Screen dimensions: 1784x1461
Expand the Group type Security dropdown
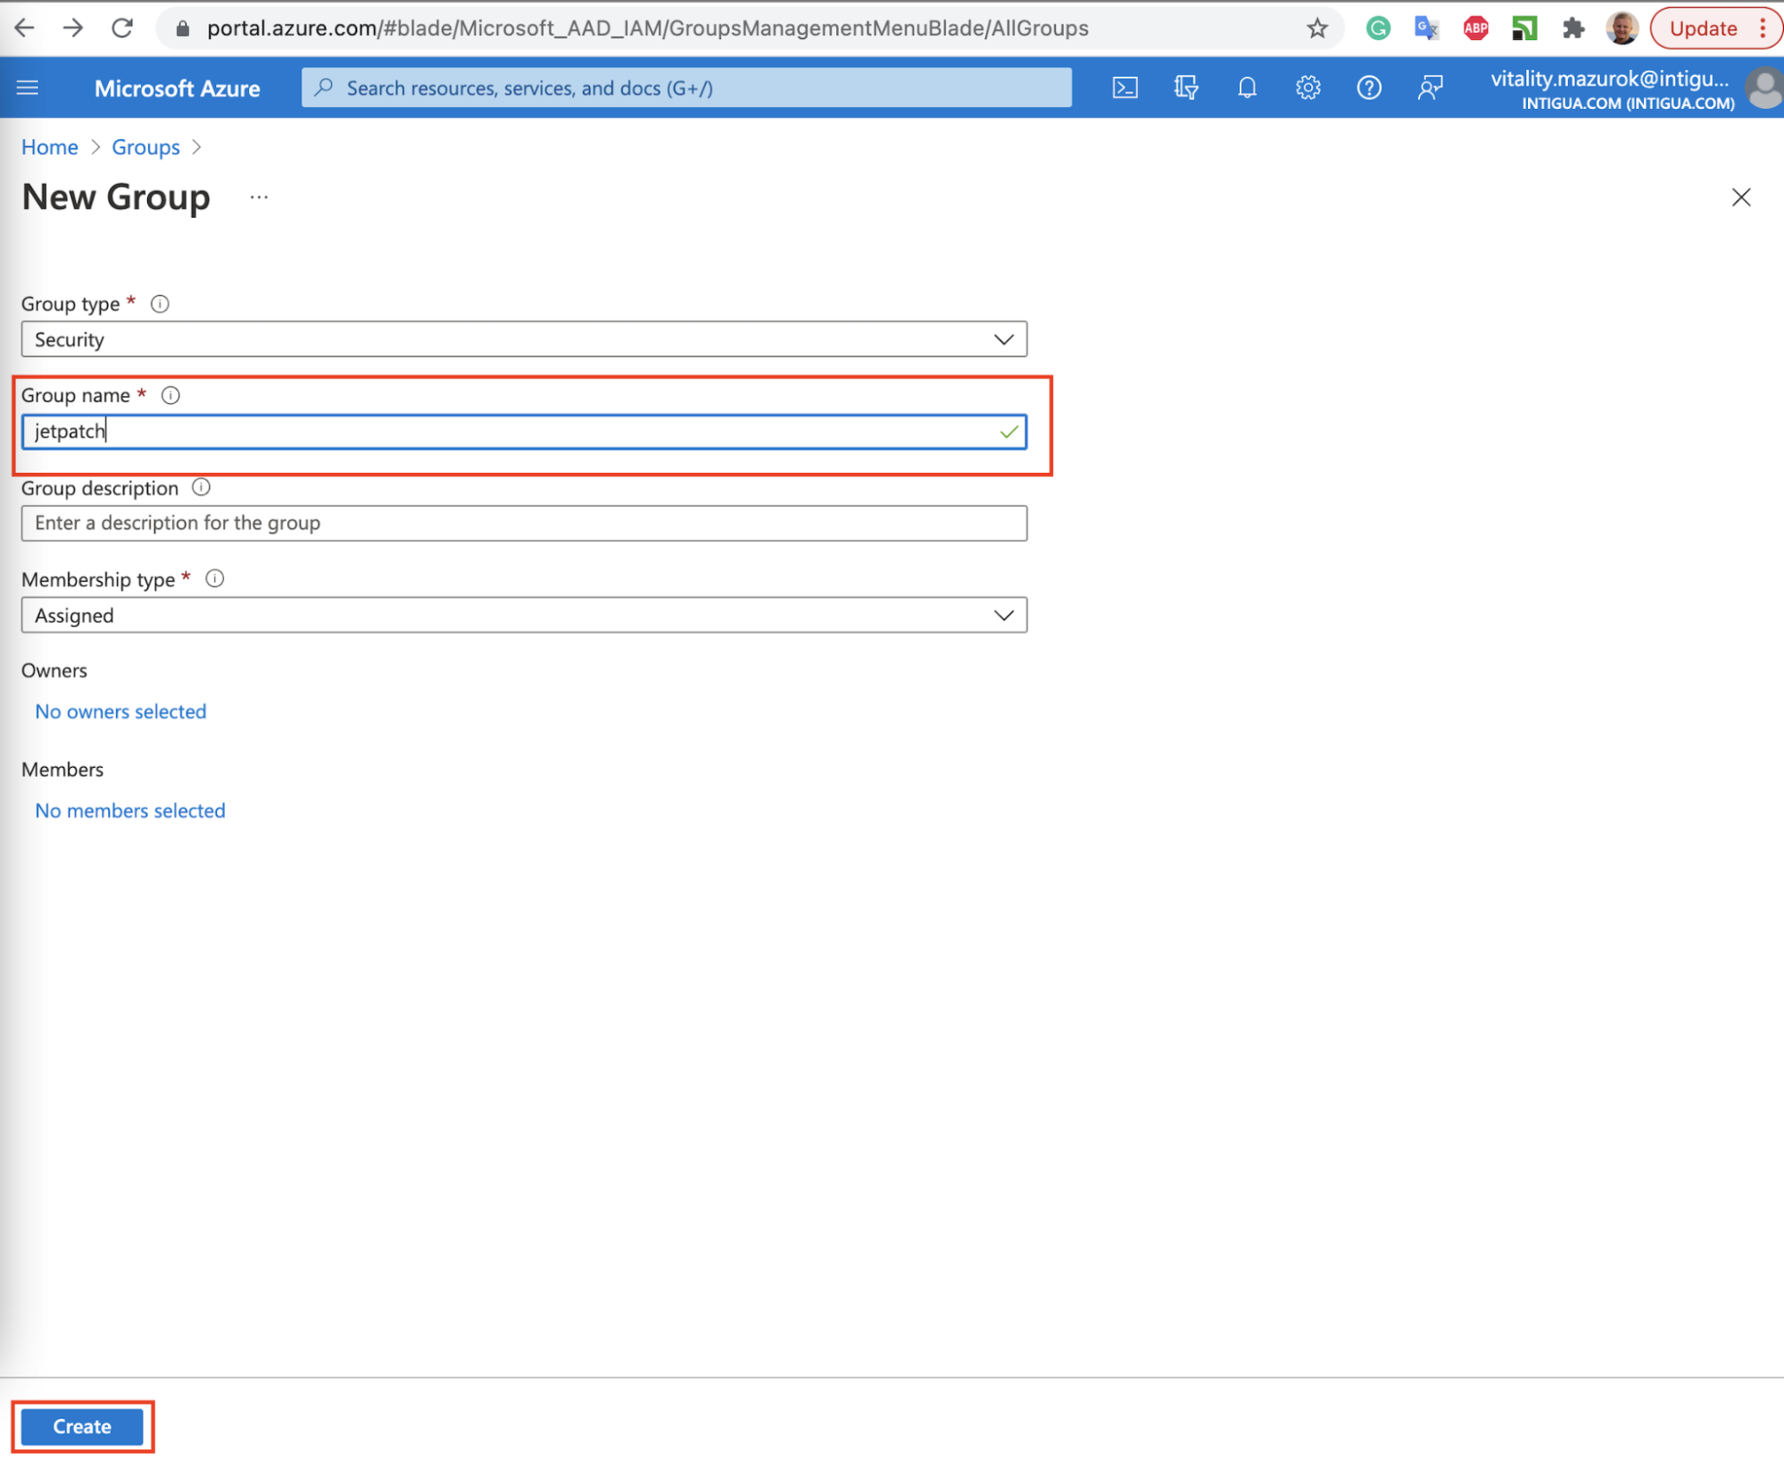524,339
